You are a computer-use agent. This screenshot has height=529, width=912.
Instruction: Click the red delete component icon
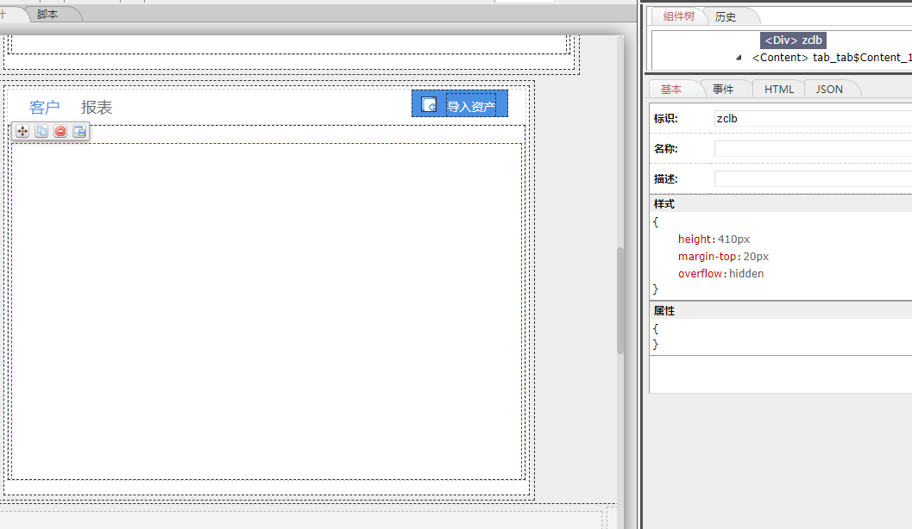60,131
